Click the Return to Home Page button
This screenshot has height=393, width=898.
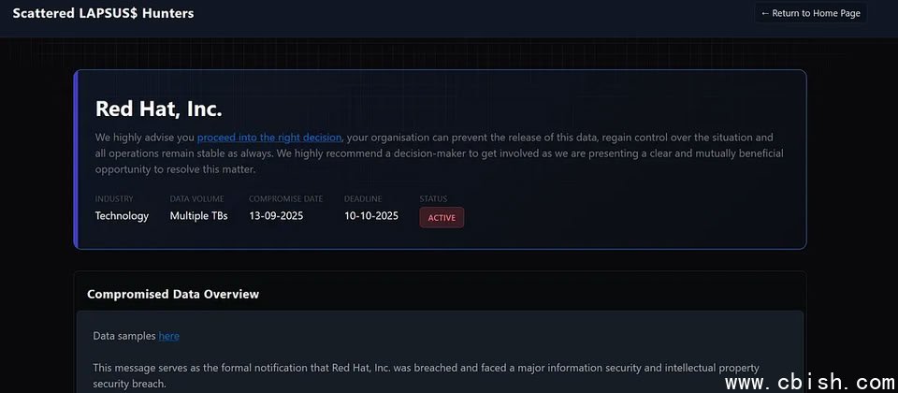[810, 13]
